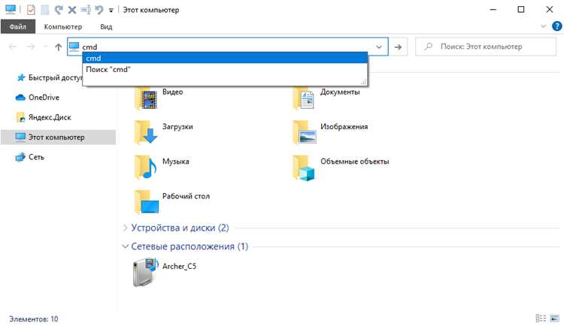Click the Up one level arrow
Viewport: 564px width, 326px height.
coord(58,47)
